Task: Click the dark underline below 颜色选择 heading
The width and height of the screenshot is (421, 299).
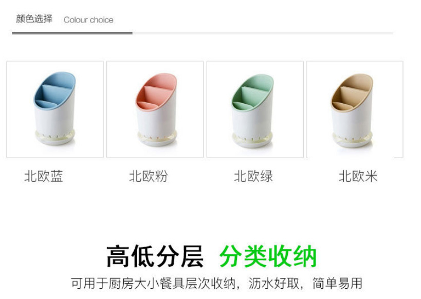Action: click(x=72, y=33)
